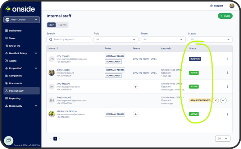Click the Onside logo
This screenshot has width=241, height=149.
[x=20, y=9]
